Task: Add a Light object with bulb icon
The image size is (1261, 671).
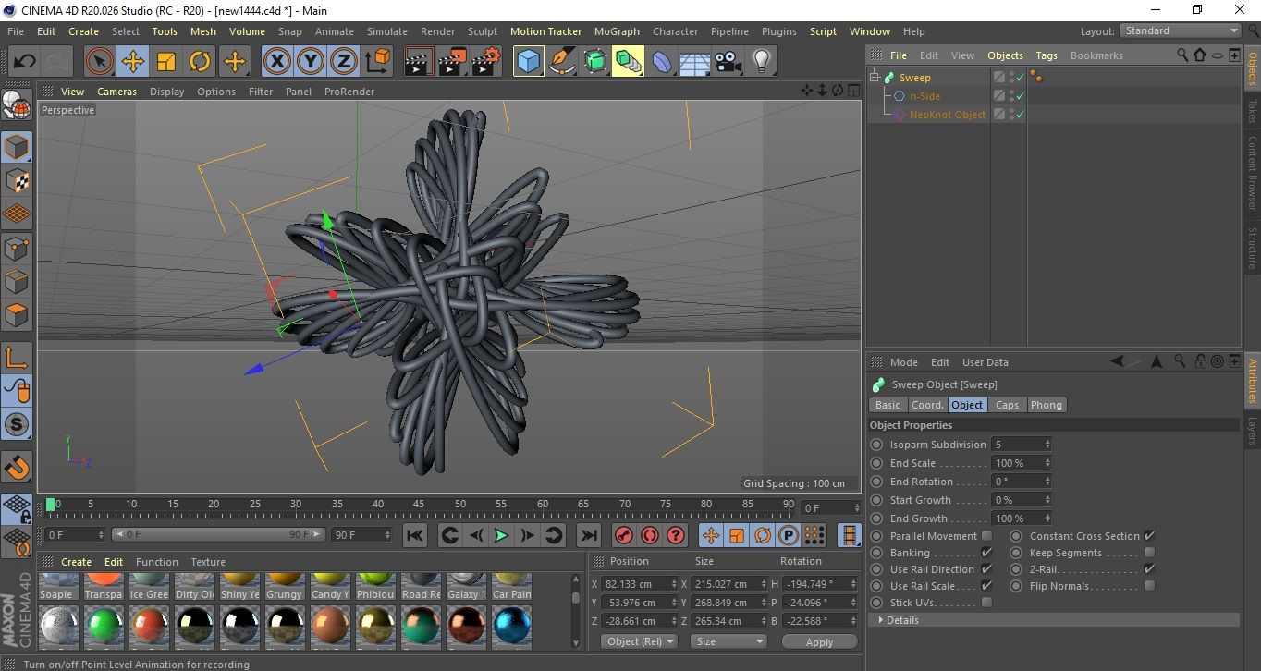Action: coord(761,62)
